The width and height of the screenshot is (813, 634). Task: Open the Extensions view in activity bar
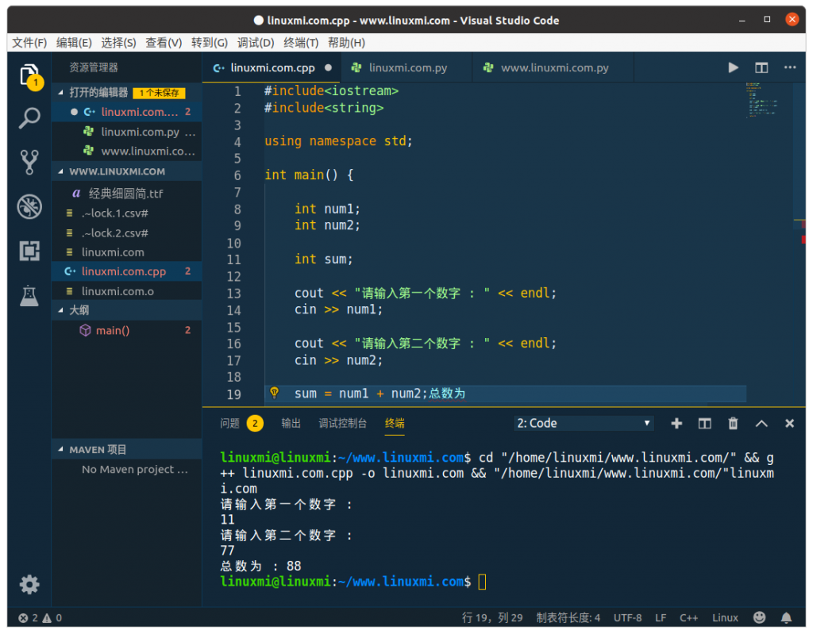(29, 251)
